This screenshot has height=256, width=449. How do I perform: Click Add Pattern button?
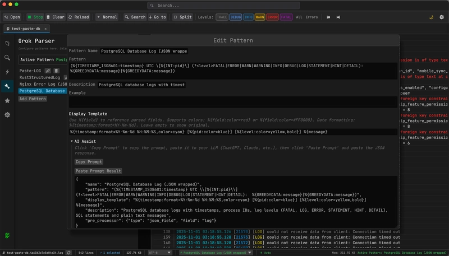[x=33, y=99]
